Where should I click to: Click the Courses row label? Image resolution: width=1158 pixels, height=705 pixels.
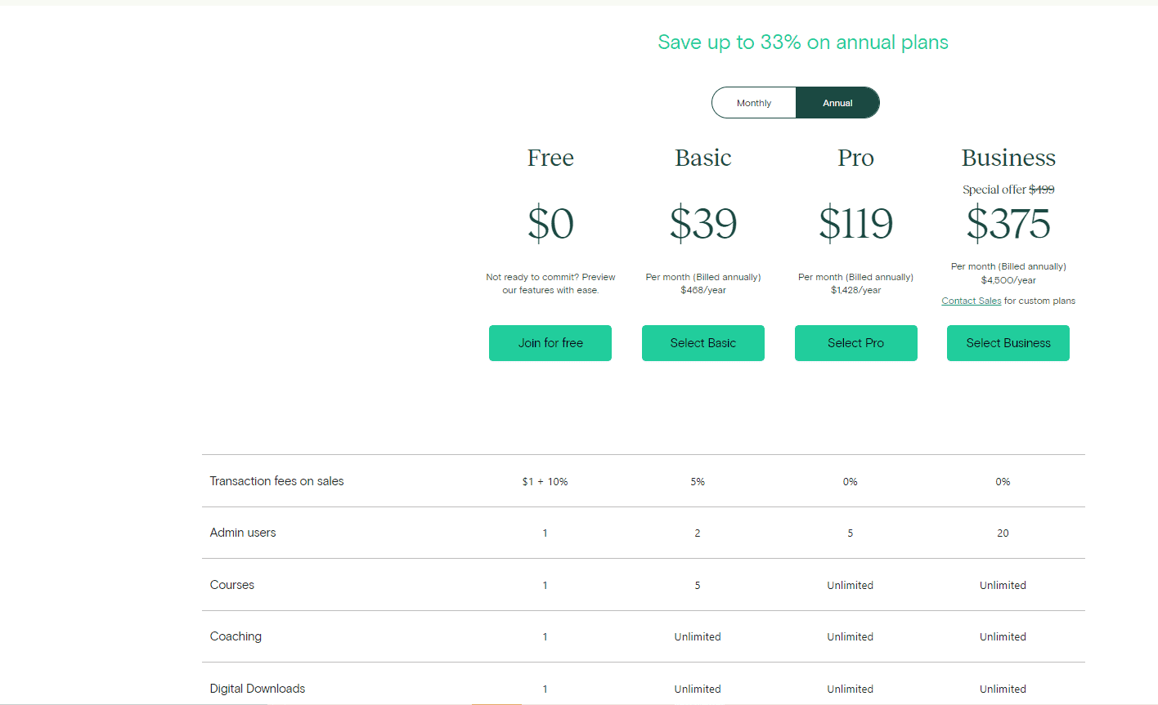pos(232,585)
